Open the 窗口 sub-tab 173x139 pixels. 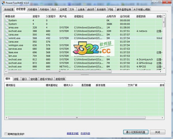25,79
